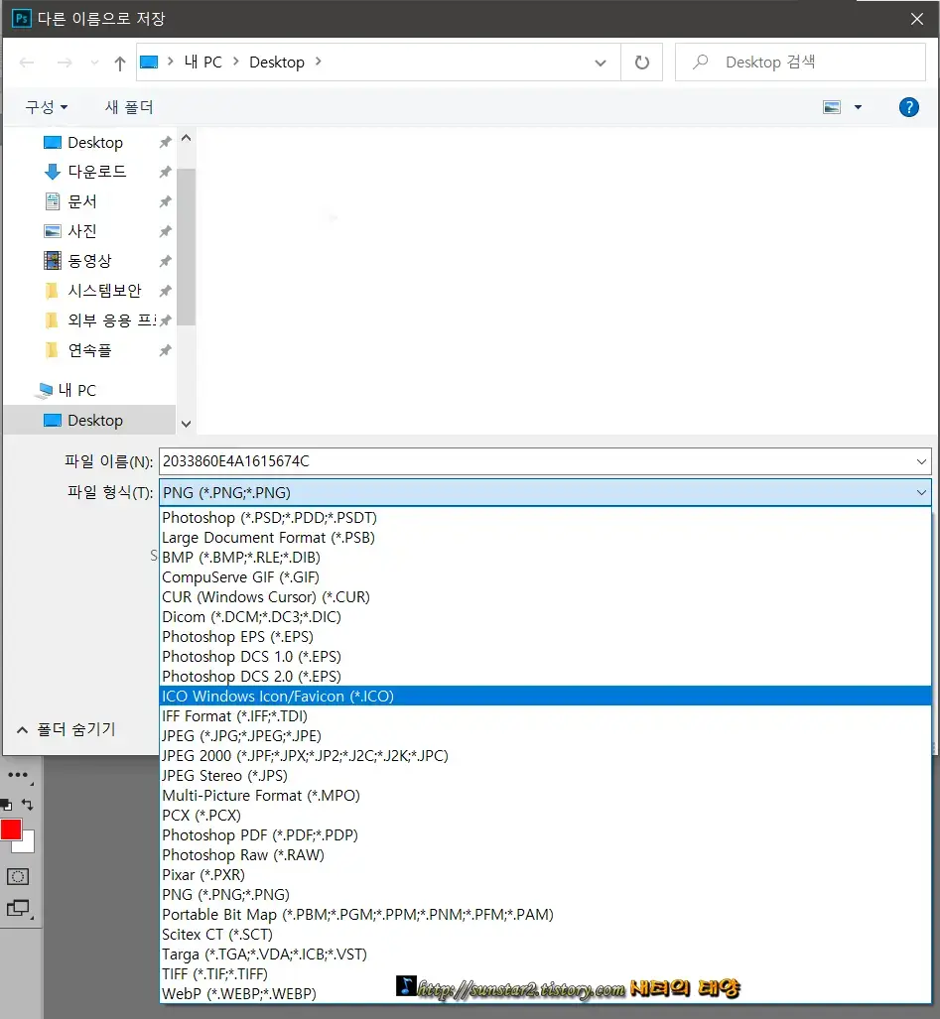Open the 동영상 folder
Screen dimensions: 940x1019
coord(89,261)
